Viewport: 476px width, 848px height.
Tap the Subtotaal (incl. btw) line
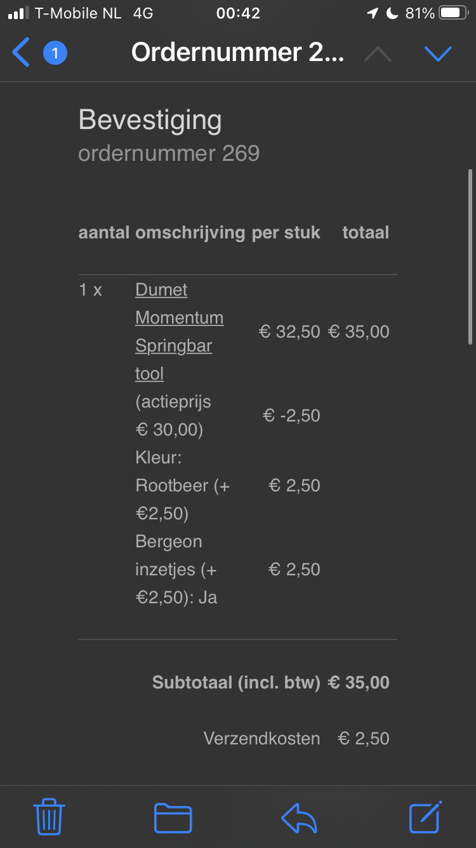click(271, 683)
